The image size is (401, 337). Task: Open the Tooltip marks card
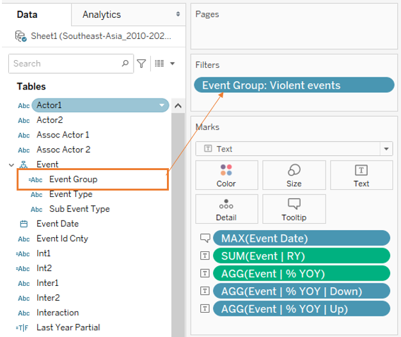pyautogui.click(x=294, y=209)
